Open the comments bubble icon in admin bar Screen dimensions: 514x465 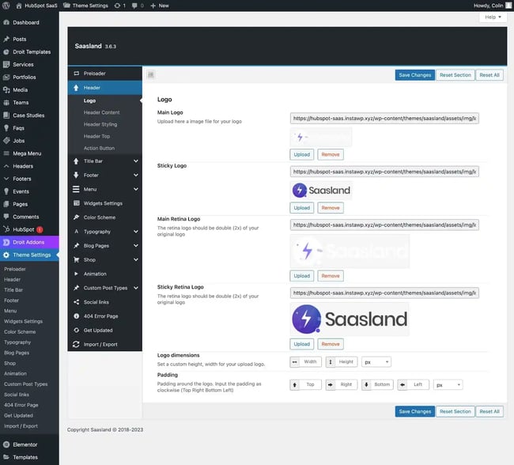(x=134, y=6)
